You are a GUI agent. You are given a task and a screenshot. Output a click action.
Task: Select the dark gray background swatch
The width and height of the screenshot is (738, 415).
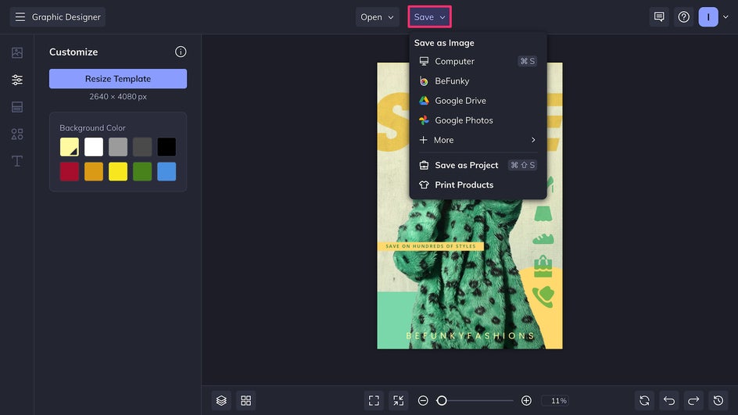142,147
